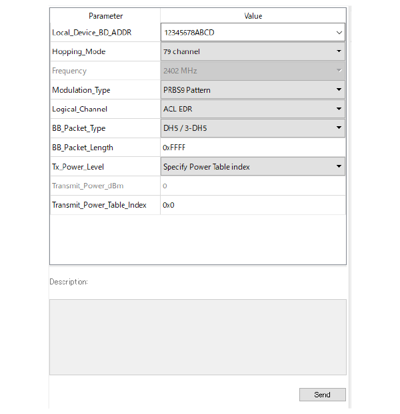Image resolution: width=400 pixels, height=414 pixels.
Task: Click inside the Description text area
Action: [x=198, y=337]
